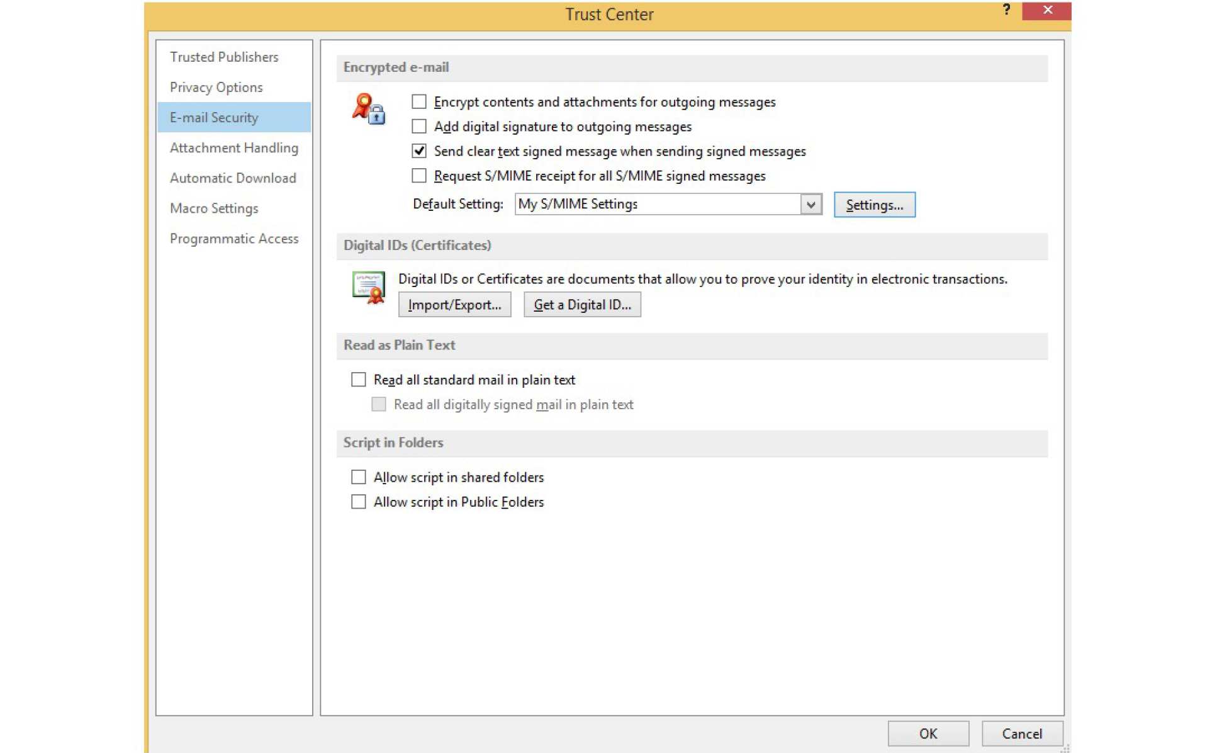1217x753 pixels.
Task: Enable Read all standard mail in plain text
Action: click(359, 380)
